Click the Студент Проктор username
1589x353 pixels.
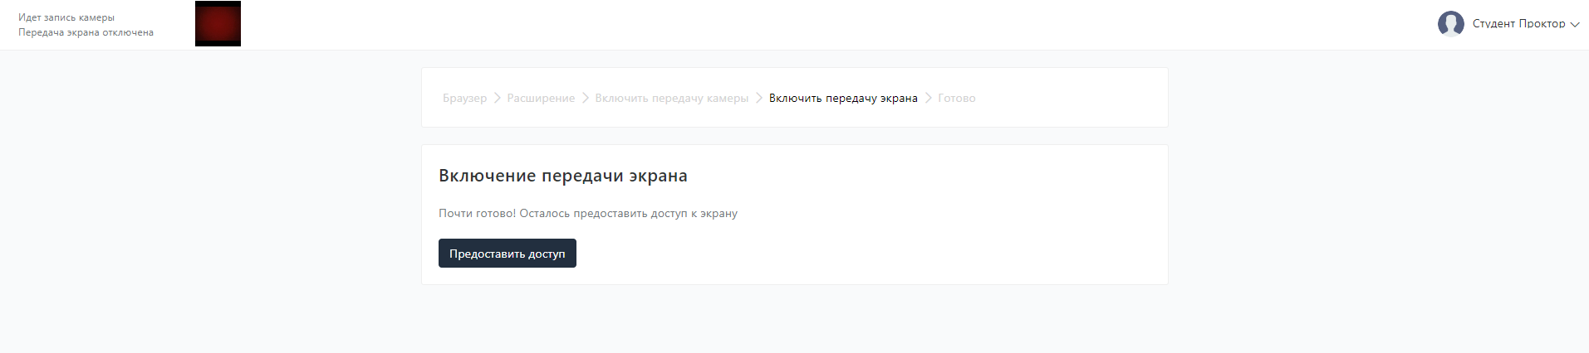1518,23
